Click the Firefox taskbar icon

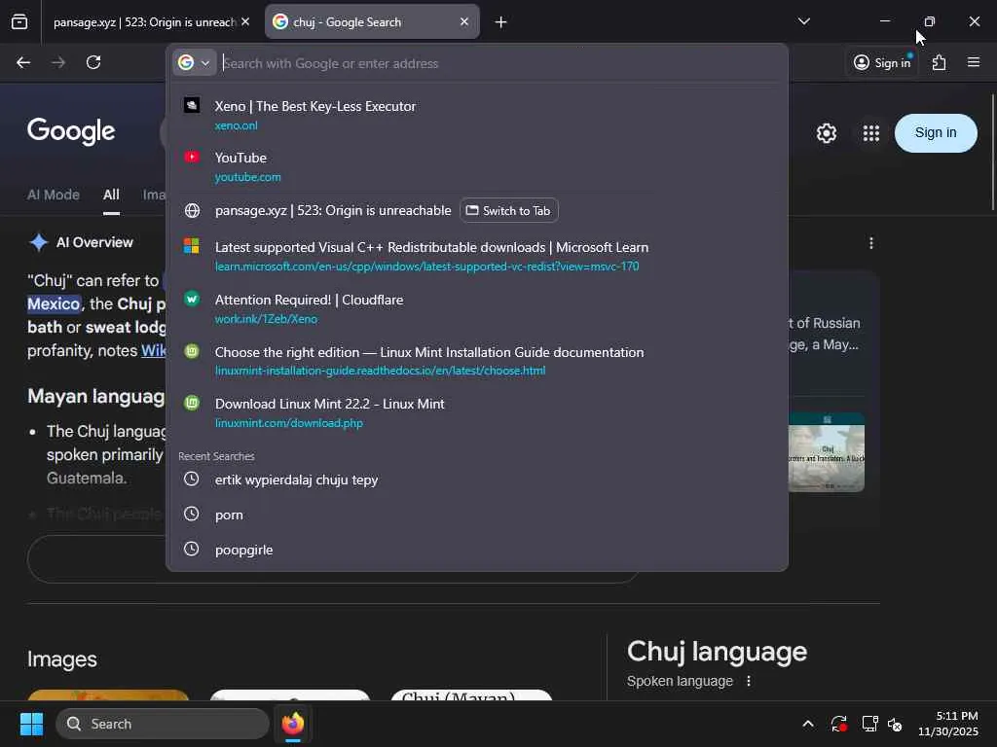click(293, 724)
